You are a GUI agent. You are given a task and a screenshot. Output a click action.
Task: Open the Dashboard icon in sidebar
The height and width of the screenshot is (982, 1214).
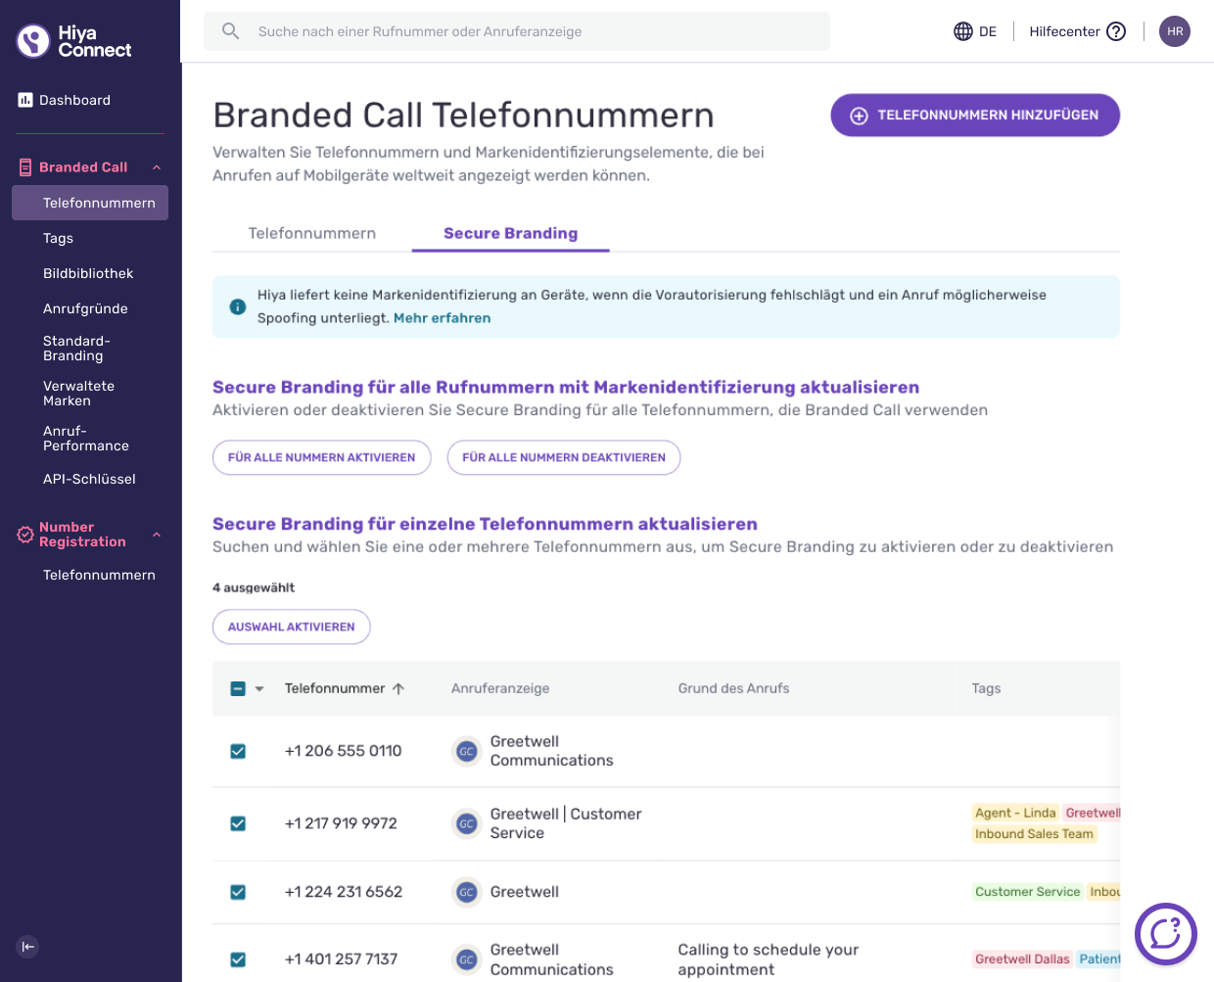pyautogui.click(x=25, y=100)
